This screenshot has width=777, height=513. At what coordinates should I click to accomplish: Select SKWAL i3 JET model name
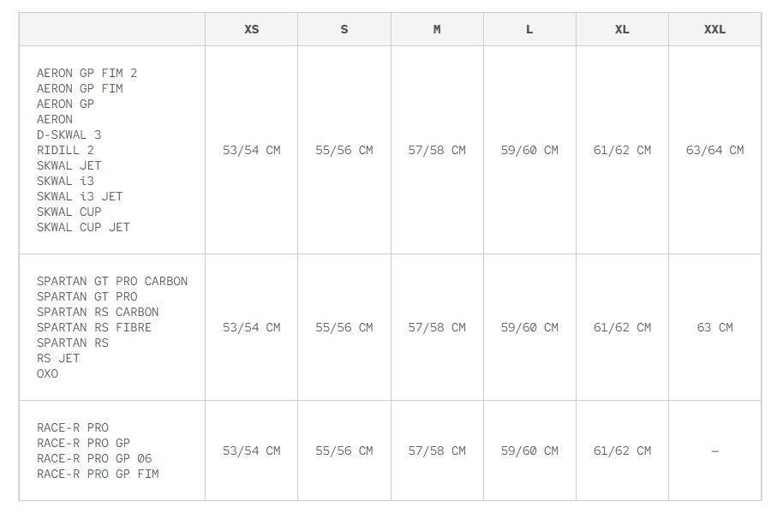pyautogui.click(x=80, y=197)
